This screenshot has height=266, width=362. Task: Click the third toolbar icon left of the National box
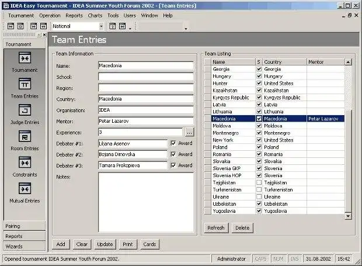coord(34,26)
